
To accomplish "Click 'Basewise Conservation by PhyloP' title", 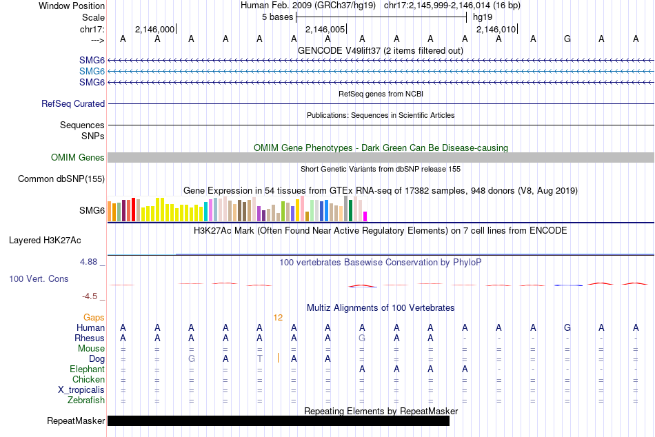I will click(x=381, y=263).
